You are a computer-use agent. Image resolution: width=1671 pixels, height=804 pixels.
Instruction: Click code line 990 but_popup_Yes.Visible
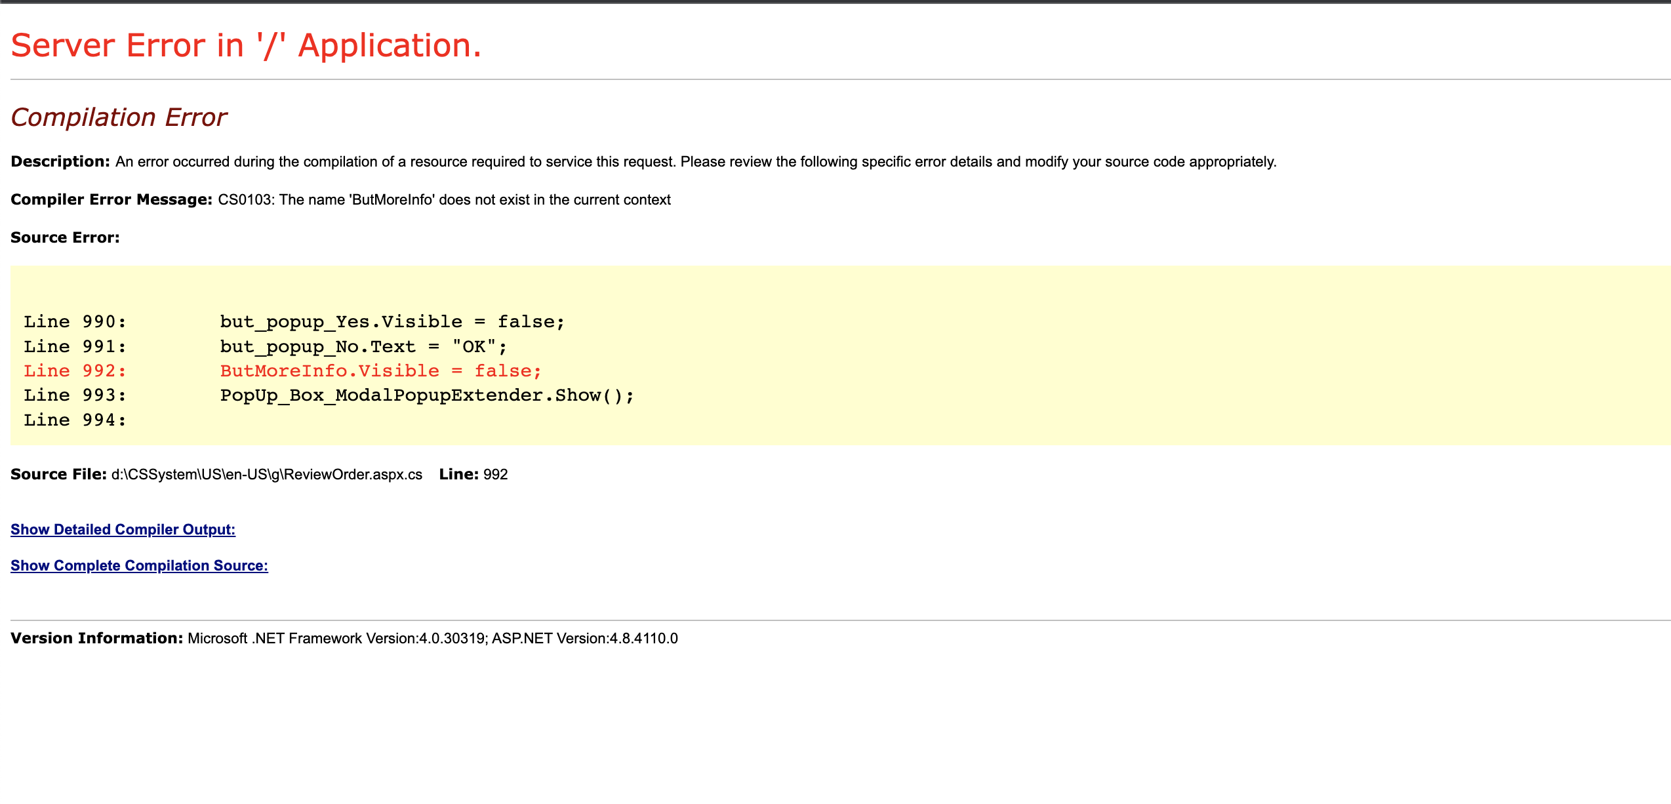pyautogui.click(x=392, y=322)
